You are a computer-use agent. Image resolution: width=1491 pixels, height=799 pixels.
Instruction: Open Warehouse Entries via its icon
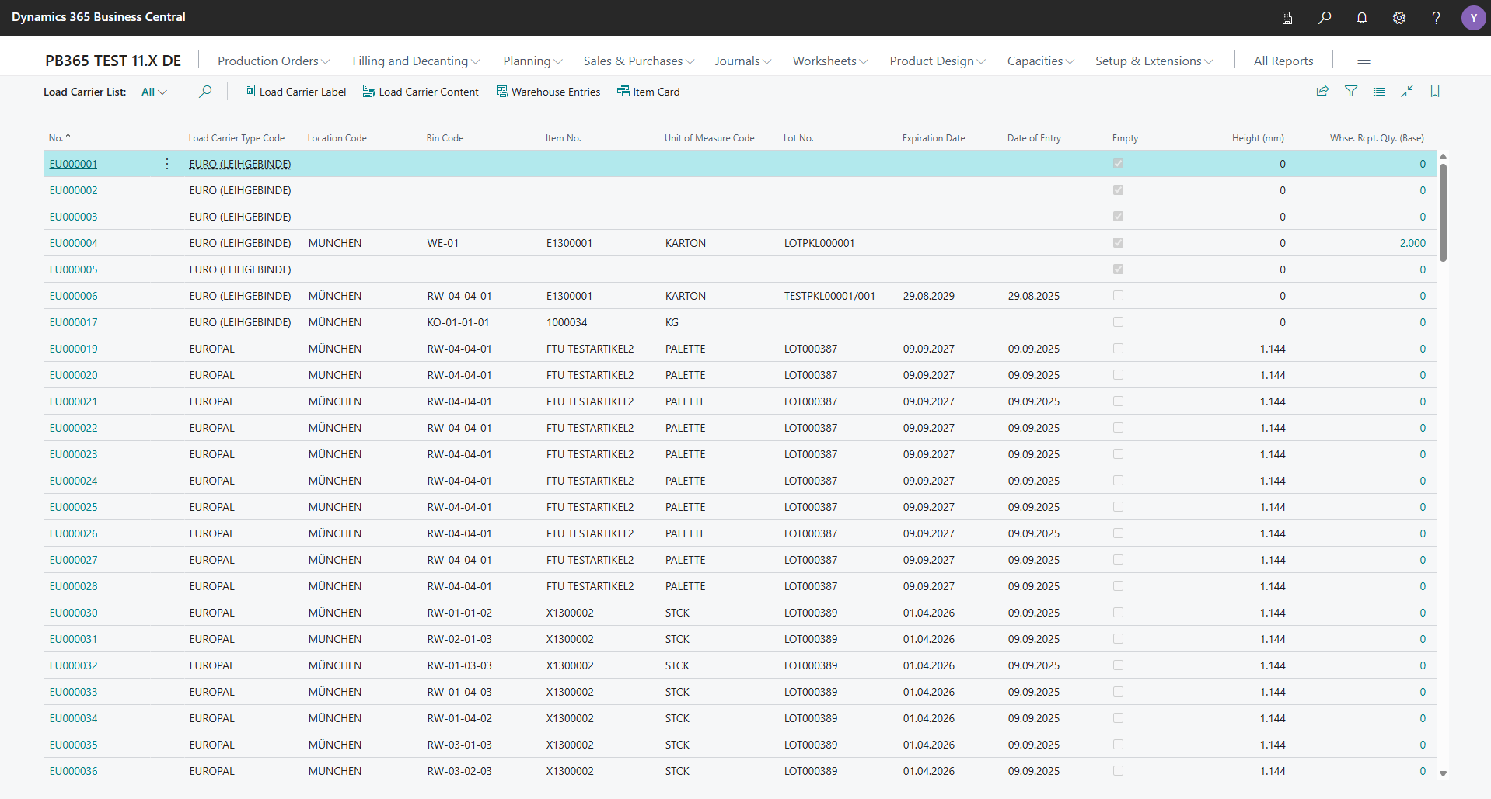[x=501, y=91]
